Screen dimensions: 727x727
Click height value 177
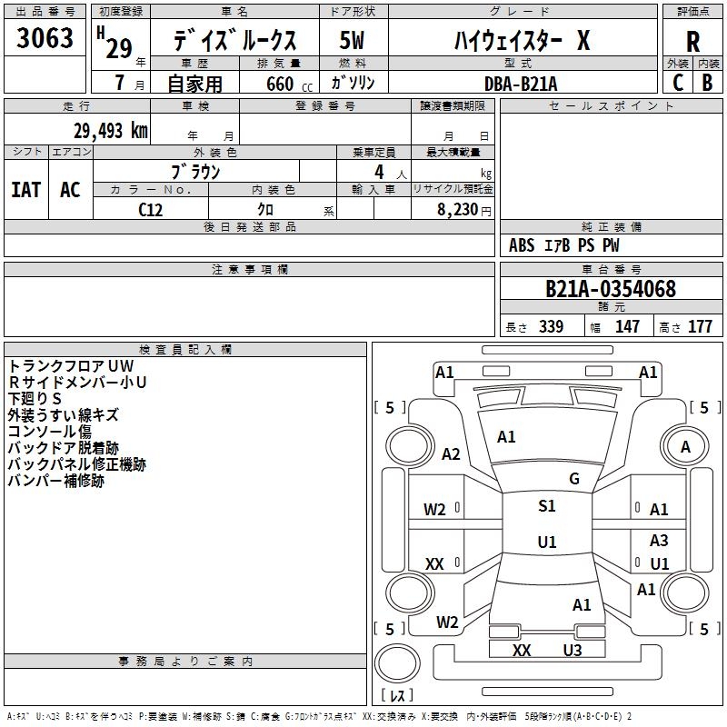[700, 326]
